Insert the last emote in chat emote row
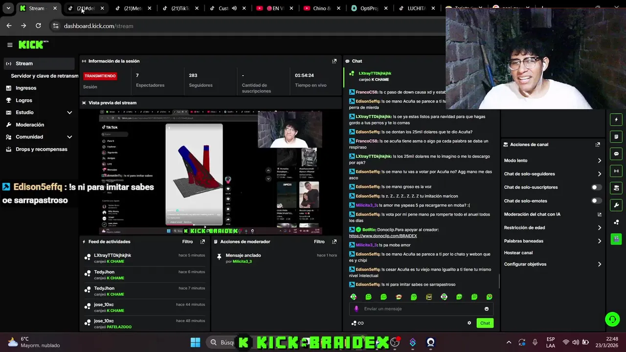 [x=489, y=297]
